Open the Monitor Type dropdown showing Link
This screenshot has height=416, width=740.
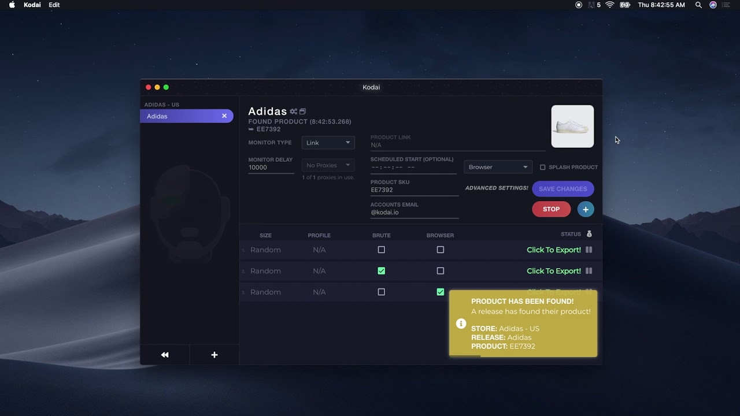click(x=328, y=143)
